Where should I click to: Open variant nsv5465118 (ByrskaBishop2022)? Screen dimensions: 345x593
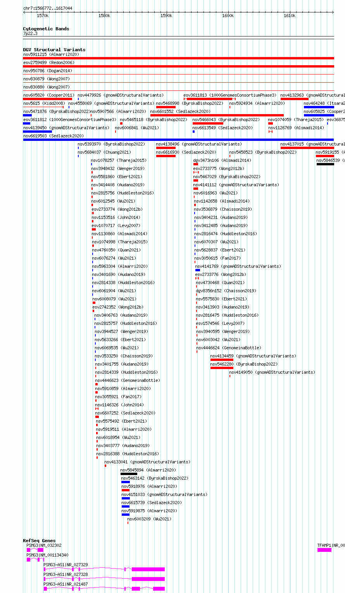[154, 120]
